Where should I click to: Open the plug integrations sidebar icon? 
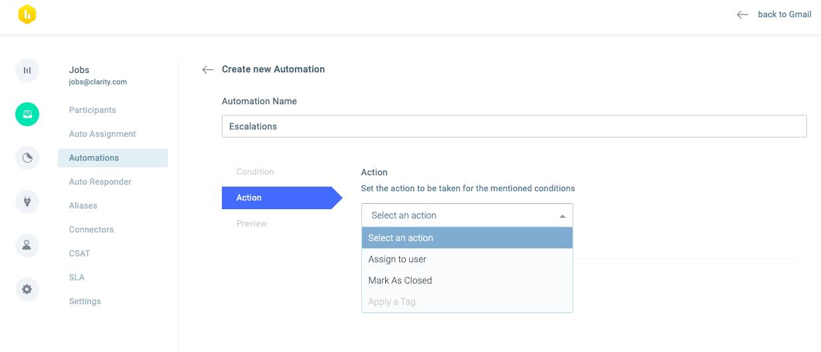(27, 202)
